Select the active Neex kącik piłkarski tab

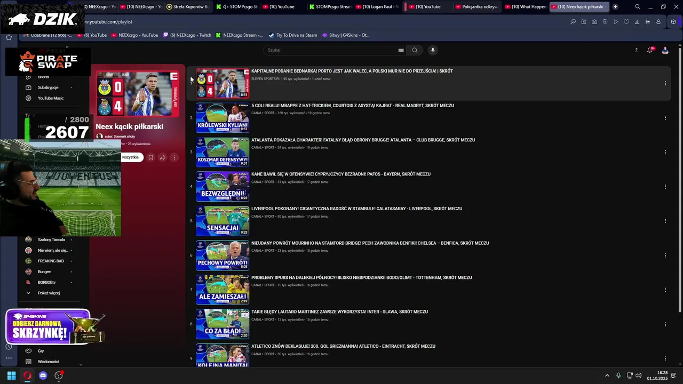tap(579, 7)
